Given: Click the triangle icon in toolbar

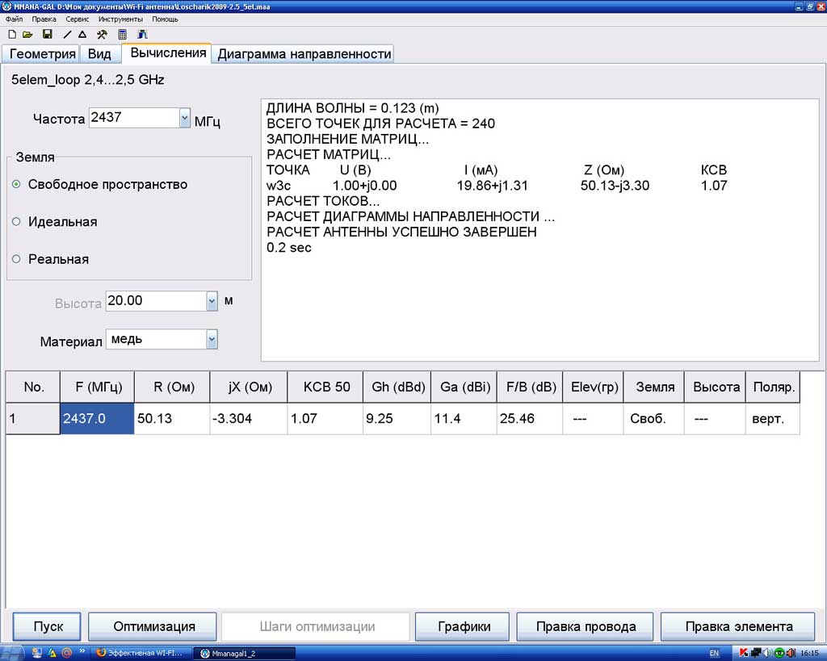Looking at the screenshot, I should [82, 35].
